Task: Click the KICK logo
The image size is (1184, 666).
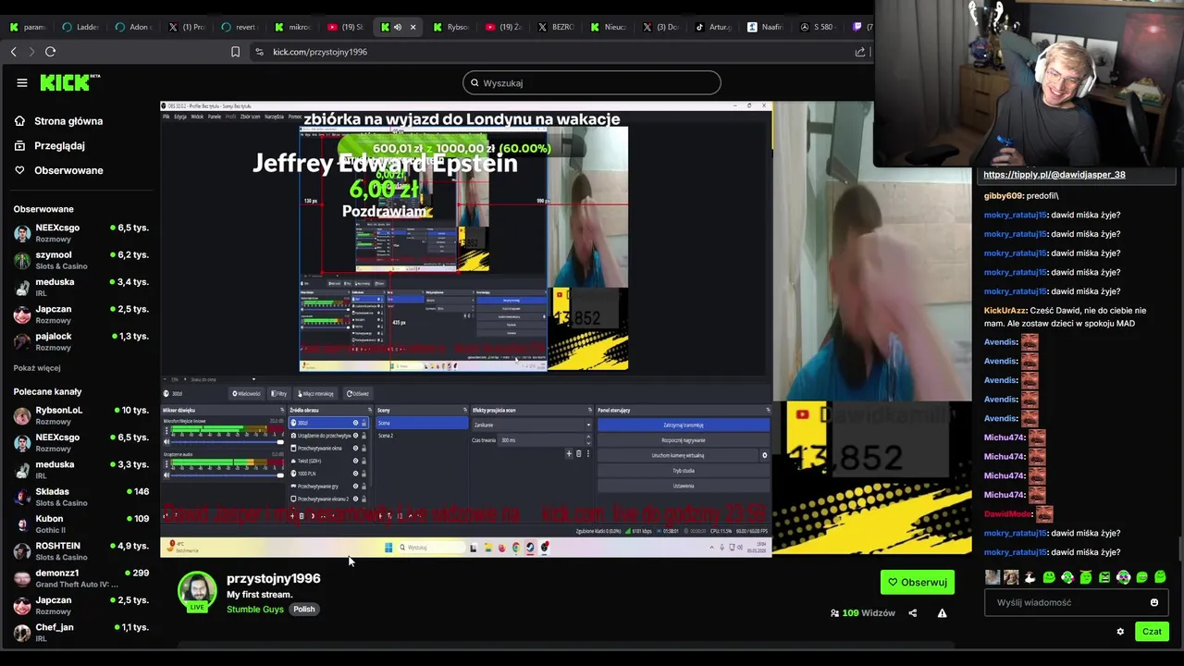Action: [x=69, y=82]
